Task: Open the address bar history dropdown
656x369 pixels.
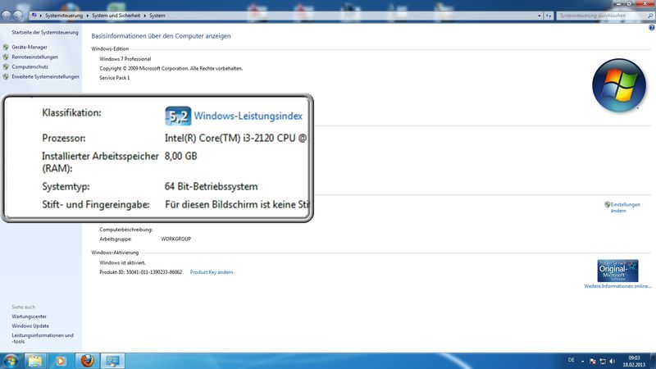Action: click(x=539, y=16)
